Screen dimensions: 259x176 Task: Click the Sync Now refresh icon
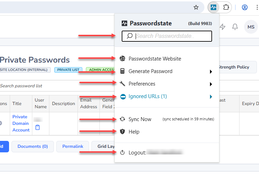[122, 119]
